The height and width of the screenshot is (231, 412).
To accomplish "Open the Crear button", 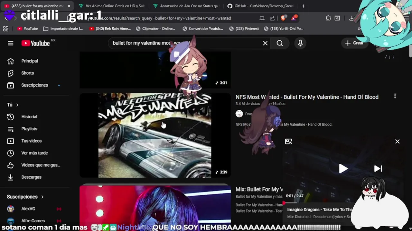I will [x=355, y=43].
